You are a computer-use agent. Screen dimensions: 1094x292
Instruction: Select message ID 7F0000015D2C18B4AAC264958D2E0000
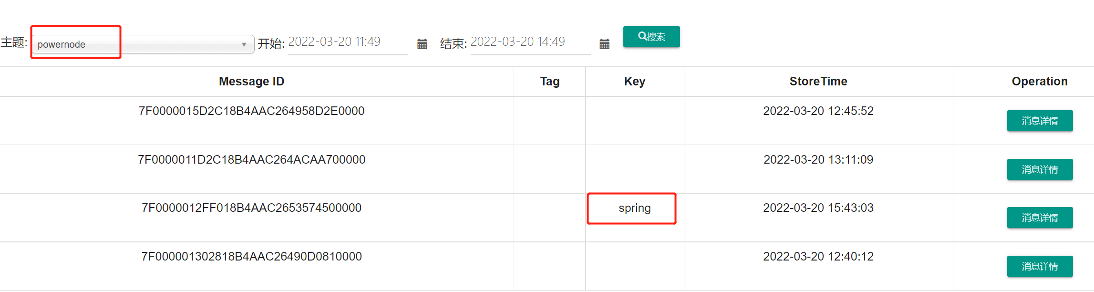click(251, 111)
